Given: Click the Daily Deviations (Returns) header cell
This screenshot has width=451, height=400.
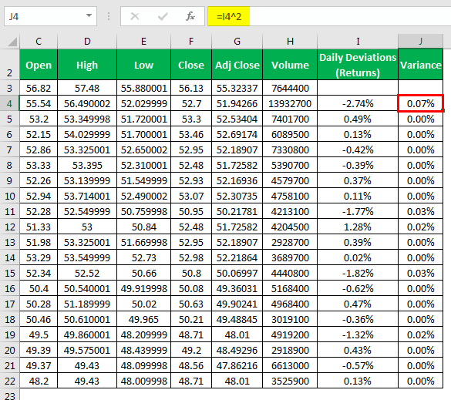Looking at the screenshot, I should 358,65.
